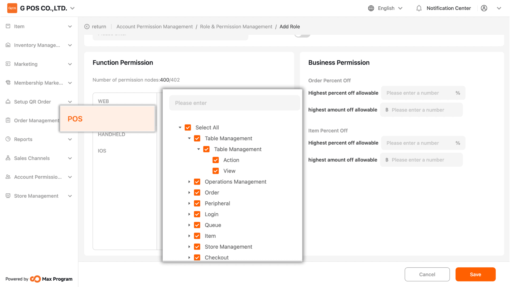Uncheck the nested Table Management checkbox

point(206,149)
